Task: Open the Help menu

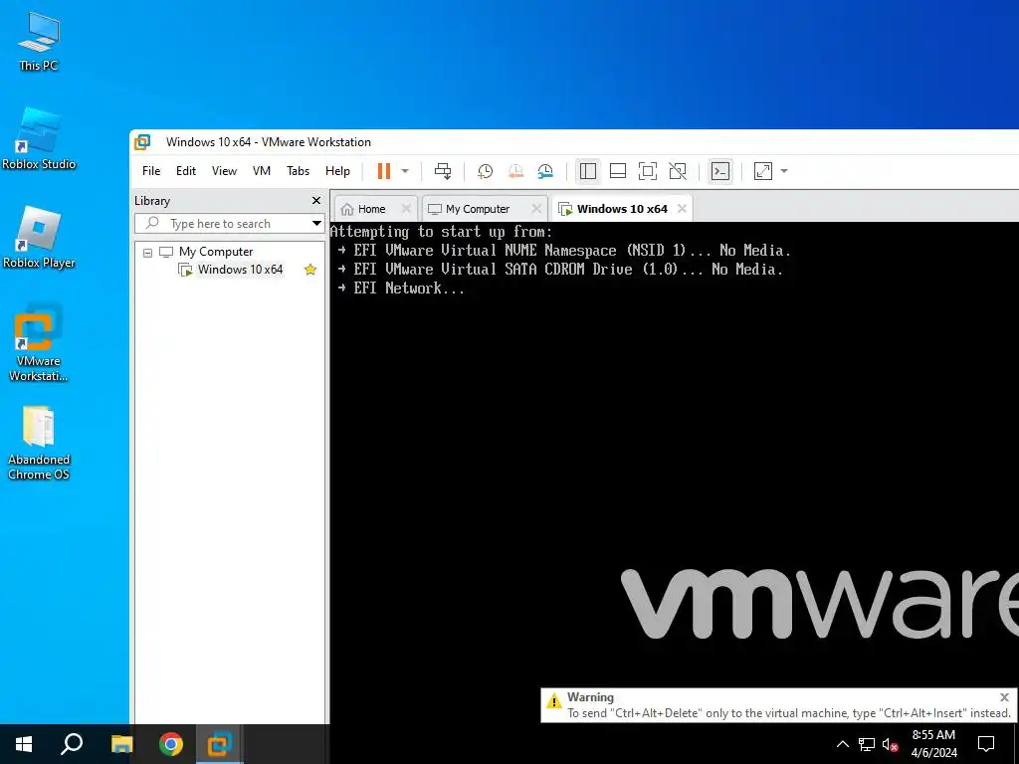Action: [338, 171]
